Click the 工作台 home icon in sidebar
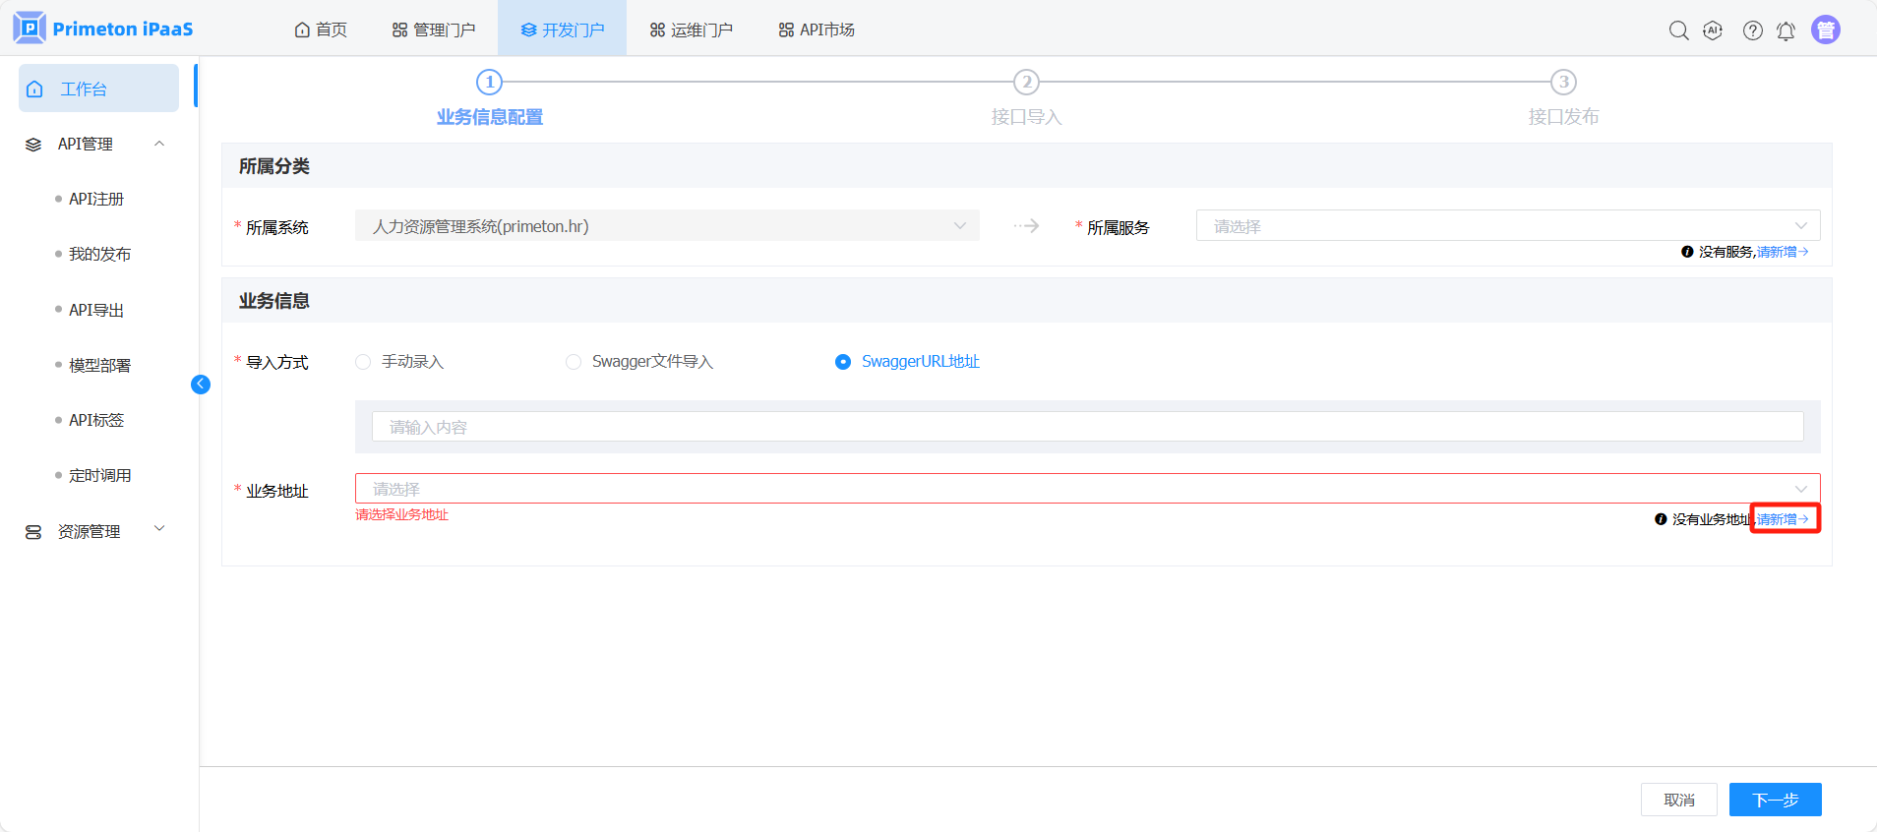 pos(35,89)
